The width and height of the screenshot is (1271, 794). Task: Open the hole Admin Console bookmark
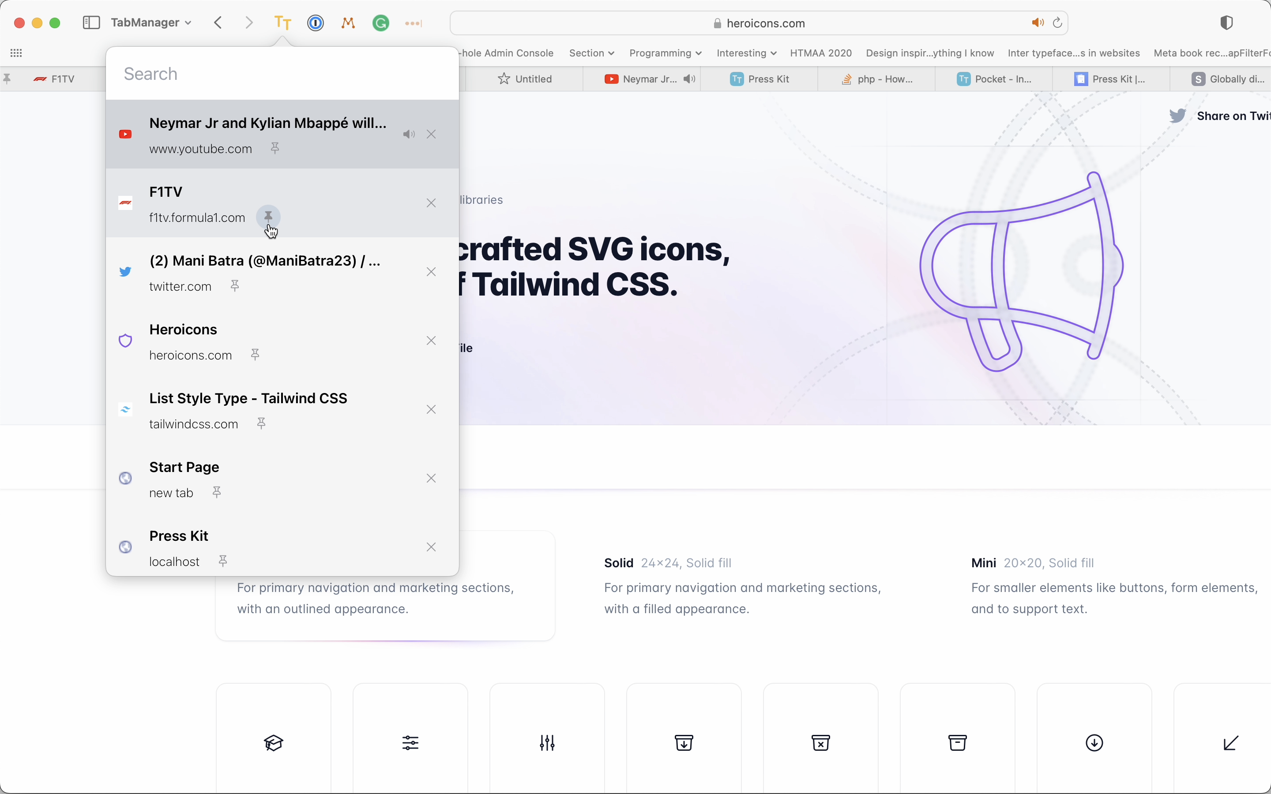click(x=507, y=53)
